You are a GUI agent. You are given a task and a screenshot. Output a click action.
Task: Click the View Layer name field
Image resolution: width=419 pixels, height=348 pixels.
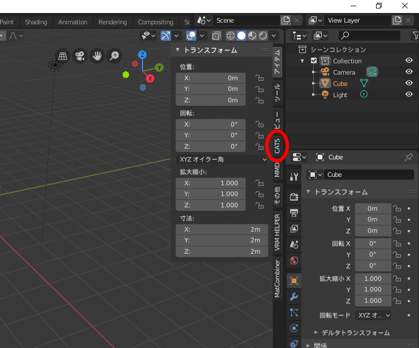(357, 20)
